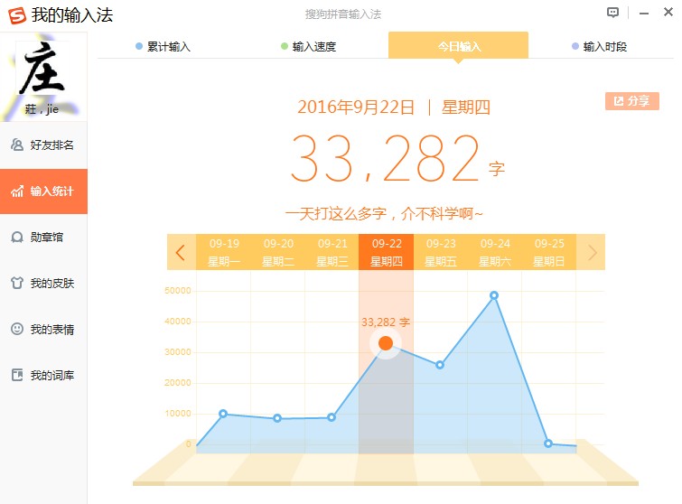Select date 09-22 星期四
This screenshot has width=682, height=504.
point(387,252)
